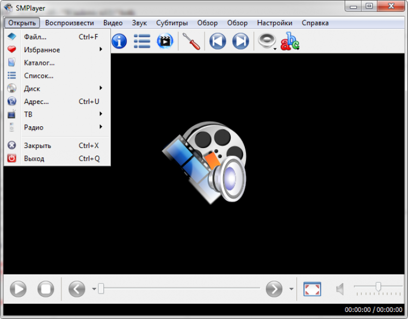
Task: Open the Видео menu
Action: (113, 23)
